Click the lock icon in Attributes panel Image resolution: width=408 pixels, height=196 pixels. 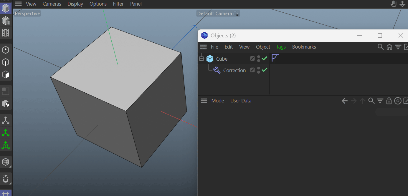(389, 101)
